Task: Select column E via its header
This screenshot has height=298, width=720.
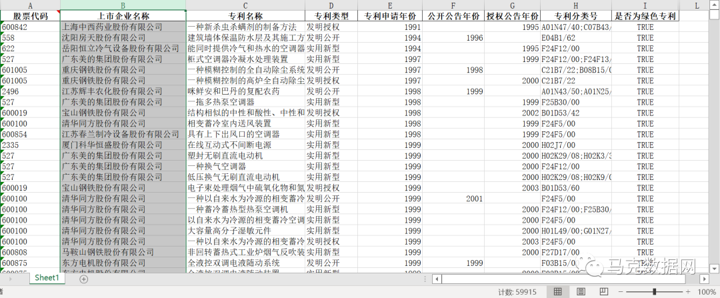Action: click(390, 5)
